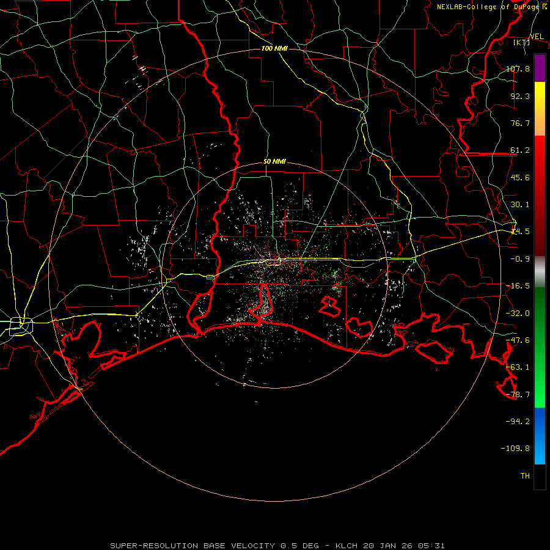The image size is (550, 550).
Task: Click the 61.2 legend value
Action: click(x=520, y=150)
